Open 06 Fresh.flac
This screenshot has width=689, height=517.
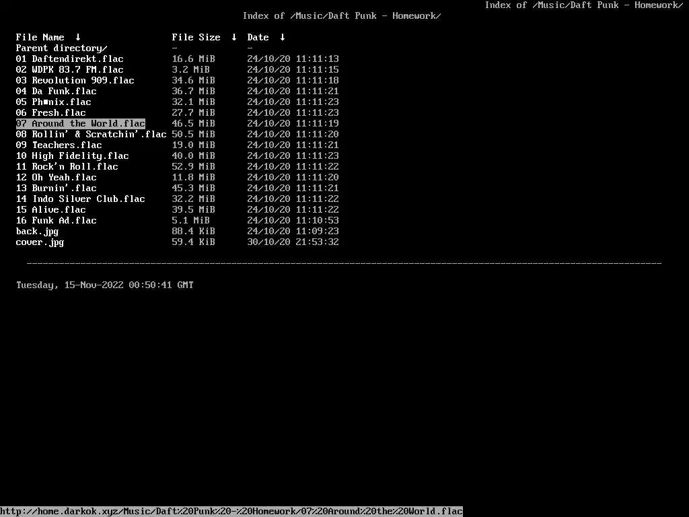[x=50, y=112]
